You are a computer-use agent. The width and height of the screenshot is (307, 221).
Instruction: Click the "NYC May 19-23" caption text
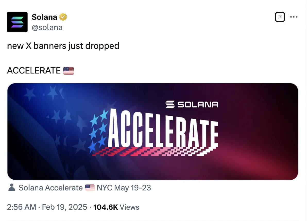[x=124, y=188]
